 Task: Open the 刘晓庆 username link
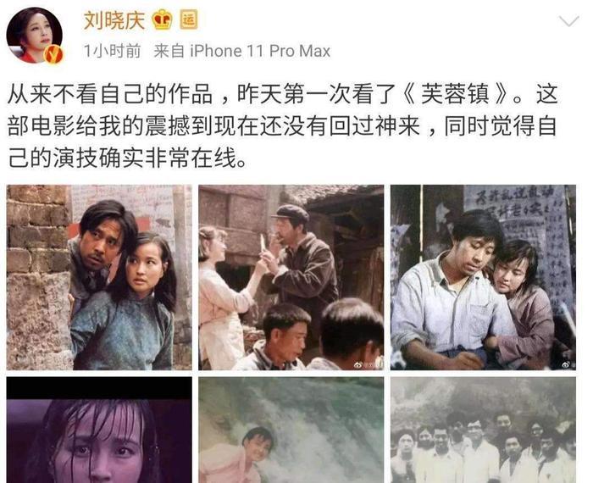click(114, 20)
